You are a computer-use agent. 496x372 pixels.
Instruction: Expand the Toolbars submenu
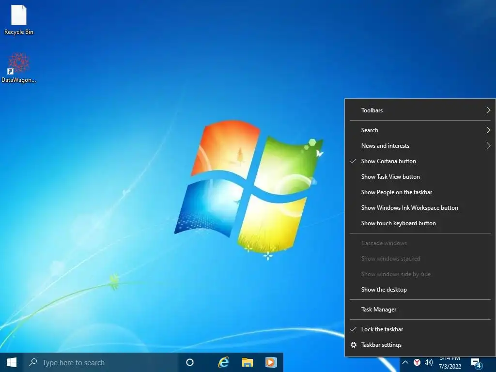(420, 110)
